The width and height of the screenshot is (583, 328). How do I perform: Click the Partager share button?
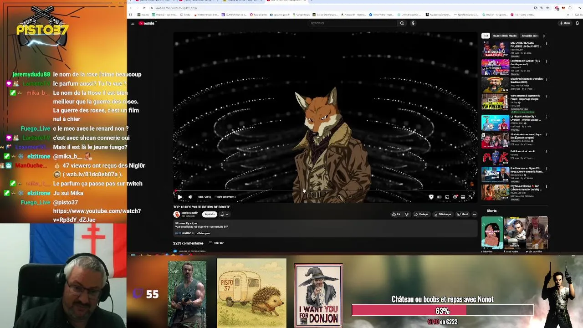coord(421,214)
